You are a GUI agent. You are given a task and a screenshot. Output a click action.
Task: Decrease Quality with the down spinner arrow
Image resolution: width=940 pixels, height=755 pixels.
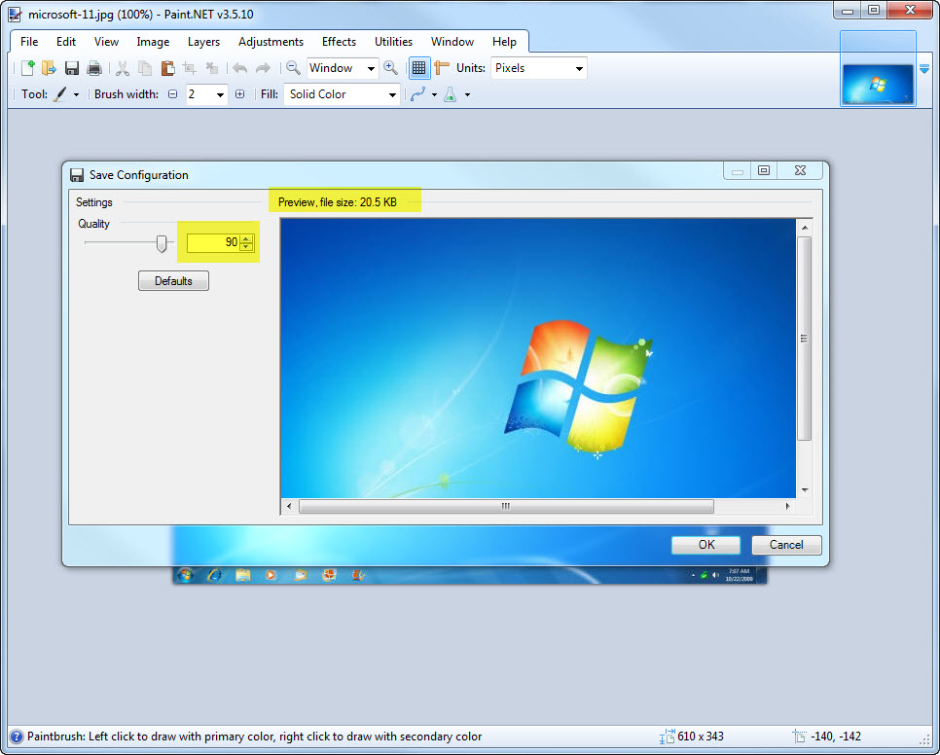click(x=246, y=247)
